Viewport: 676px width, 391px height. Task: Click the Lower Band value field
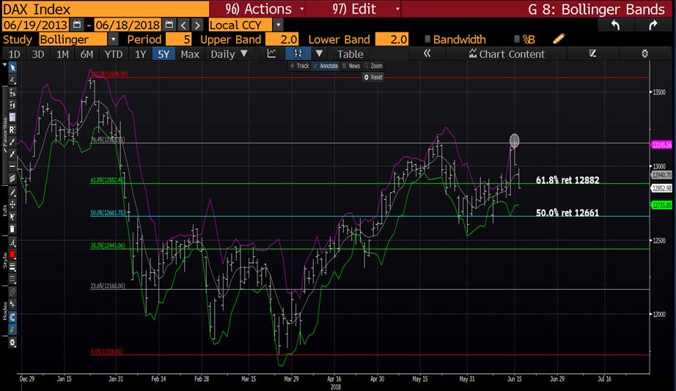click(x=392, y=40)
